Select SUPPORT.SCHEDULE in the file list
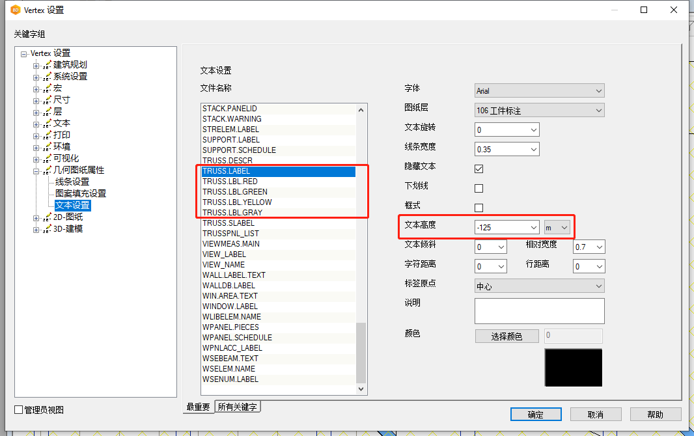This screenshot has width=694, height=436. coord(279,150)
